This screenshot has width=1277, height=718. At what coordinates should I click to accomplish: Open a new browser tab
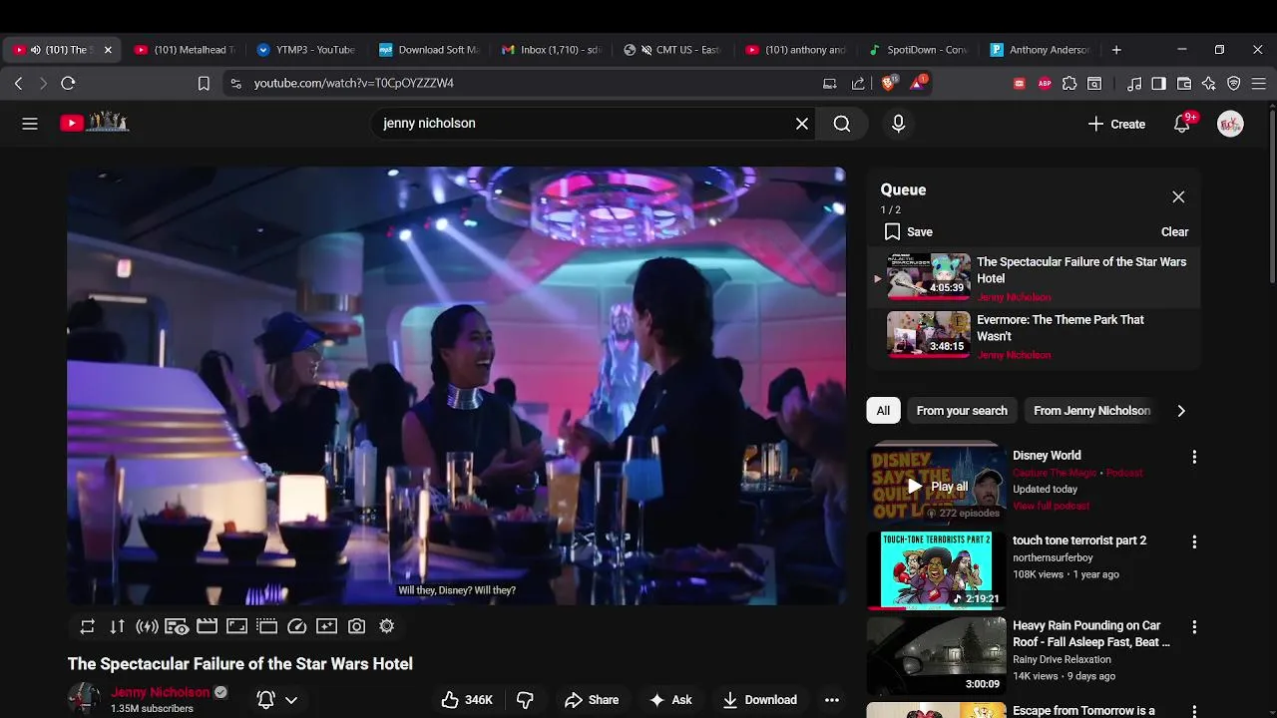point(1116,50)
